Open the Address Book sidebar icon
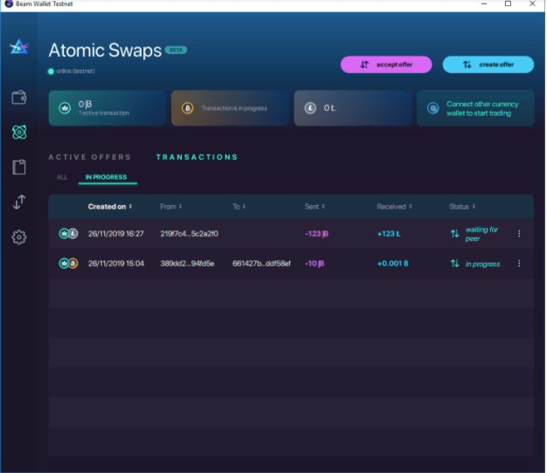547x473 pixels. point(18,168)
